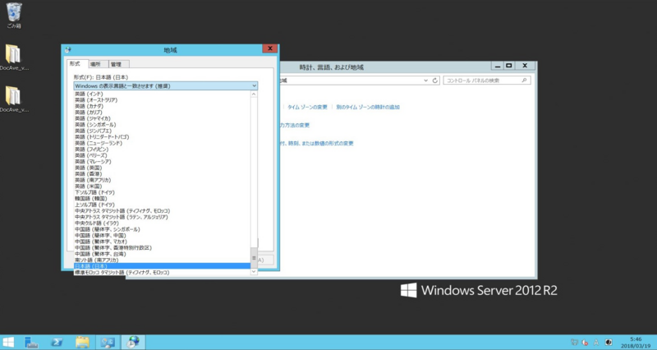The width and height of the screenshot is (657, 350).
Task: Close the 地域 dialog
Action: (270, 48)
